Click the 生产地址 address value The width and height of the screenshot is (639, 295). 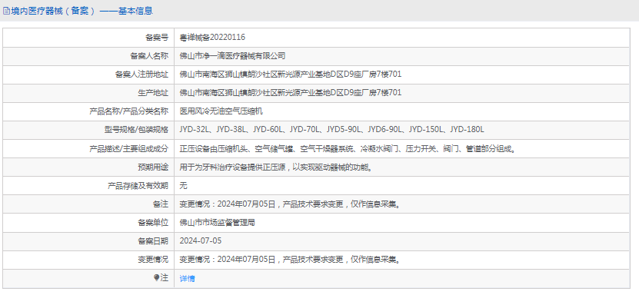tap(291, 93)
